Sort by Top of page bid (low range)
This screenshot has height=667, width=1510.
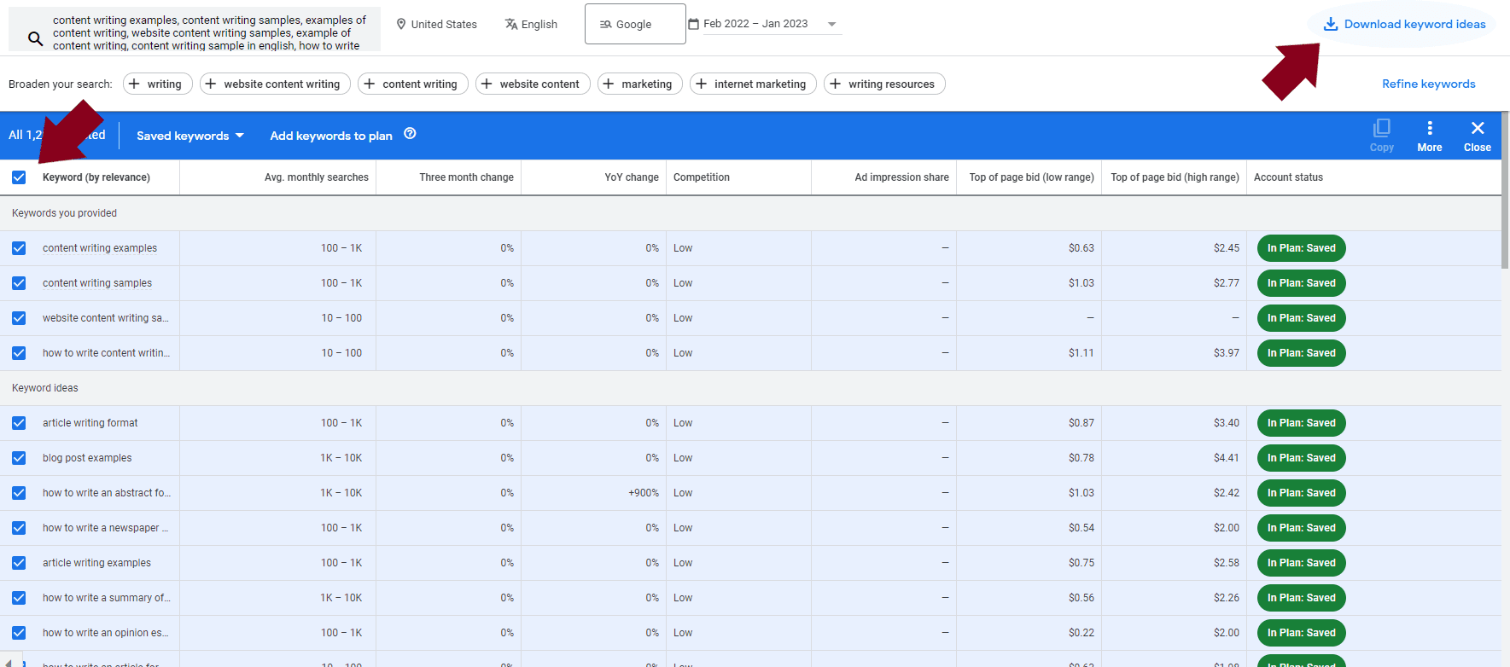1031,177
